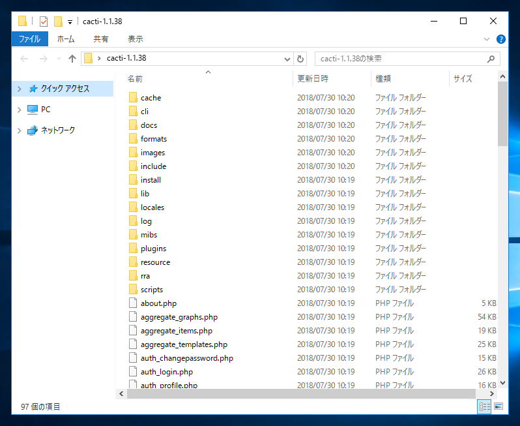The width and height of the screenshot is (520, 426).
Task: Select PC in navigation pane
Action: point(46,110)
